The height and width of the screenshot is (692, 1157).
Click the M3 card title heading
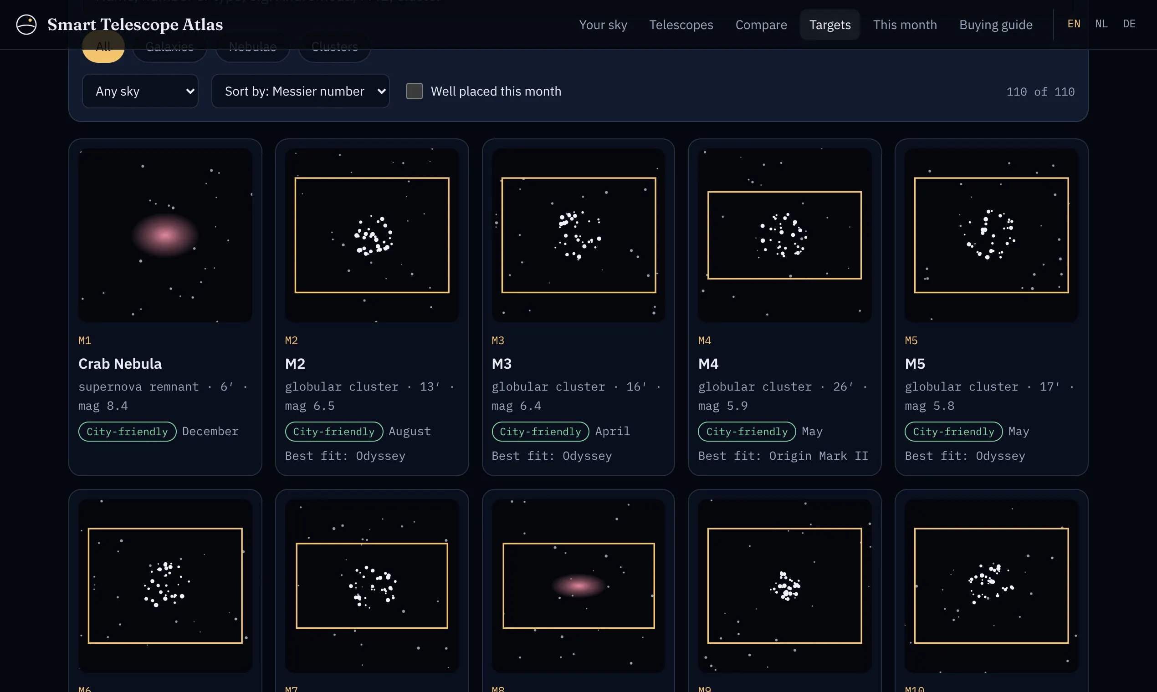pyautogui.click(x=502, y=364)
